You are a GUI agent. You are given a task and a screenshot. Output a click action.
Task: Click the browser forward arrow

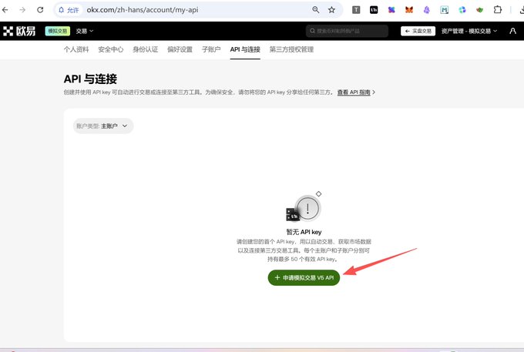pyautogui.click(x=22, y=10)
